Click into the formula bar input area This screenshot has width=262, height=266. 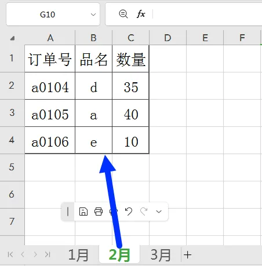208,14
